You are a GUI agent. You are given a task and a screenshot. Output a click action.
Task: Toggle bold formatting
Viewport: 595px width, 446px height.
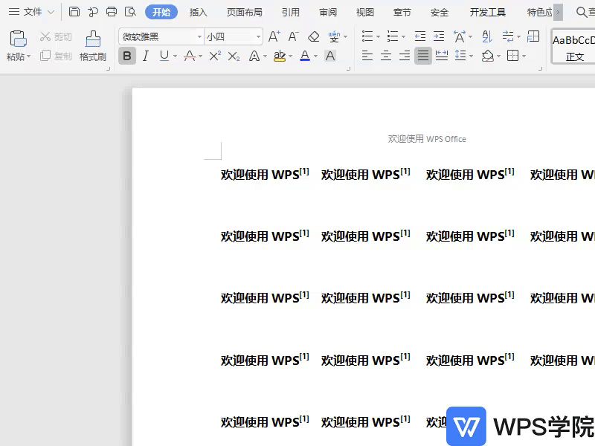click(128, 56)
